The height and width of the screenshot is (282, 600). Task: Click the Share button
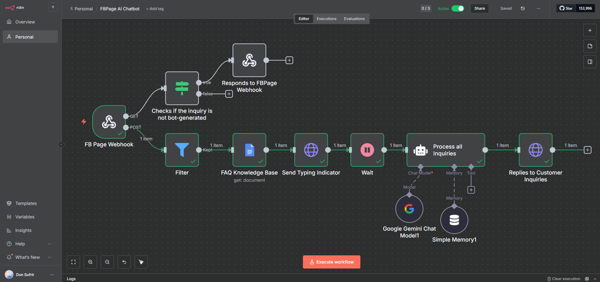[479, 8]
